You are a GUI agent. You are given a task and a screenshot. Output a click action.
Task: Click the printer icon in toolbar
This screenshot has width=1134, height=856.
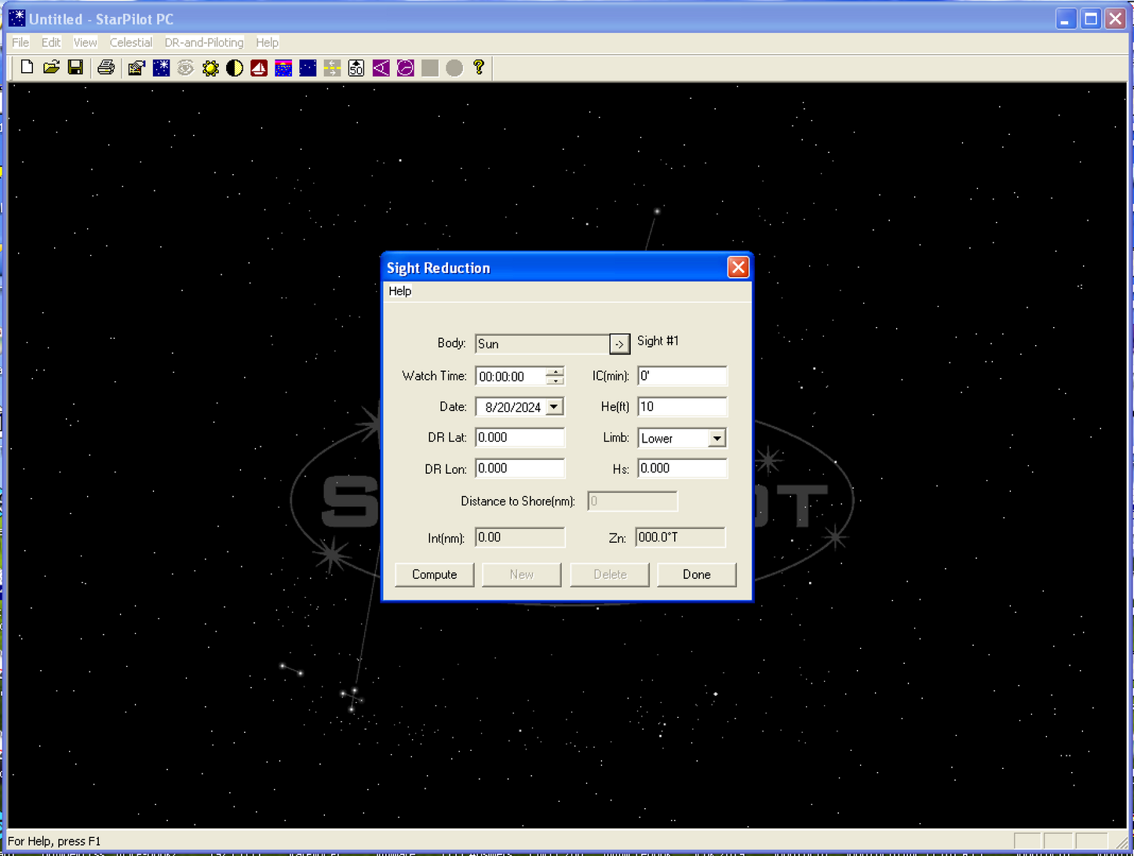click(106, 67)
